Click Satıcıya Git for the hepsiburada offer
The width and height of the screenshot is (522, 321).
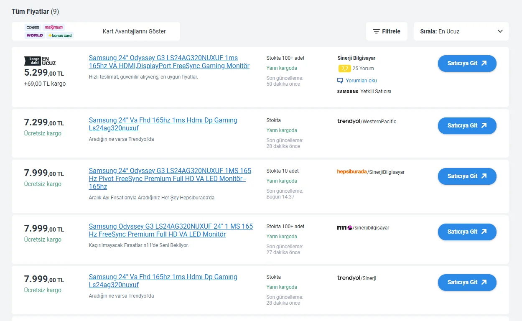point(467,176)
